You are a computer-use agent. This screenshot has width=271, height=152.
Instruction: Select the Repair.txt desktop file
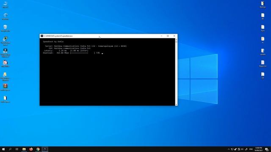(x=263, y=64)
